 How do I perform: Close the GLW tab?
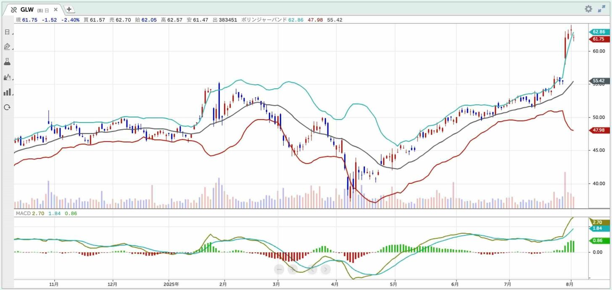tap(55, 10)
